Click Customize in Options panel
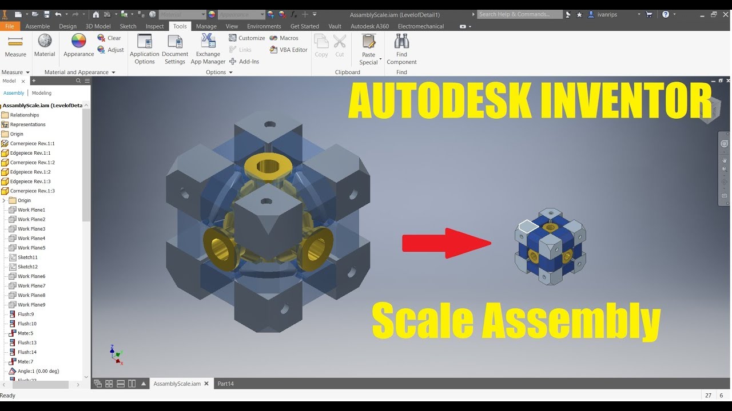 247,38
